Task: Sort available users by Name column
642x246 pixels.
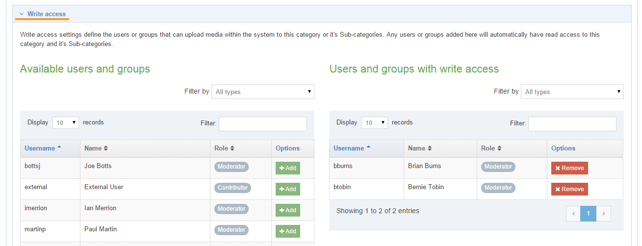Action: [x=96, y=148]
